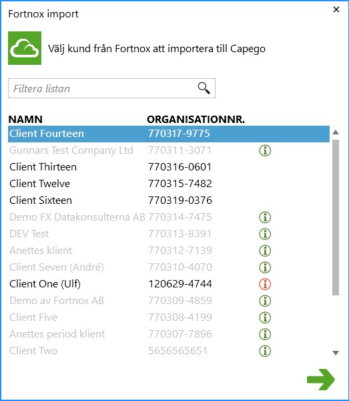
Task: Click organisation number 770311-3071
Action: (180, 150)
